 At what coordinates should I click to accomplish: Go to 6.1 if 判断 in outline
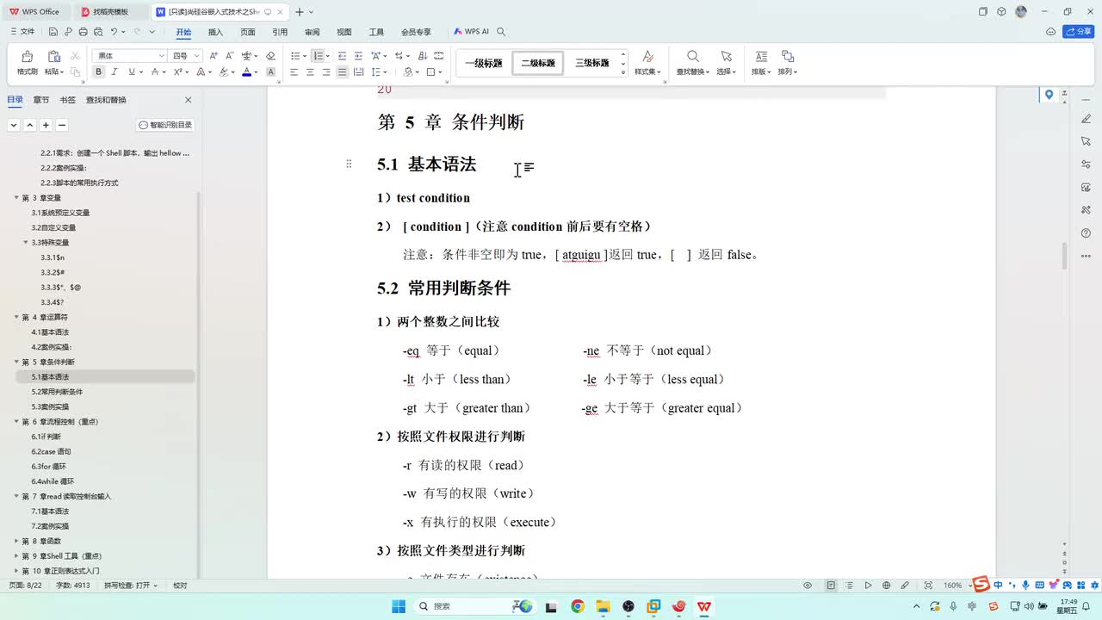(x=46, y=437)
